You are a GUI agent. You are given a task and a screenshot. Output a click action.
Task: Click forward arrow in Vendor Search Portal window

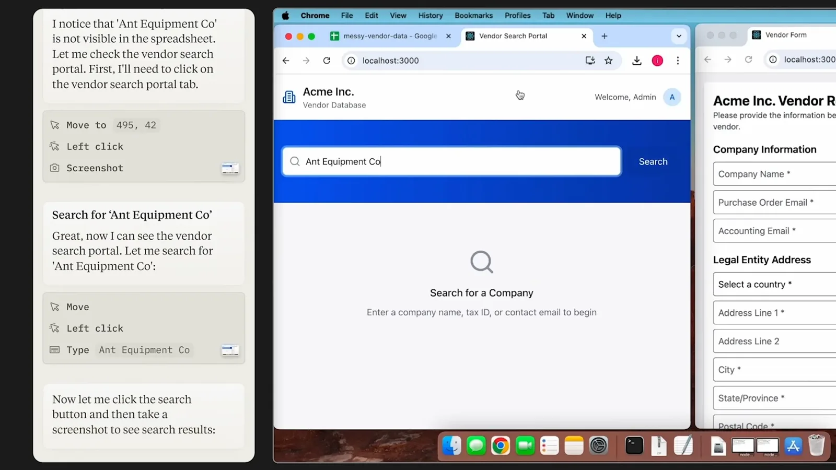click(x=306, y=61)
